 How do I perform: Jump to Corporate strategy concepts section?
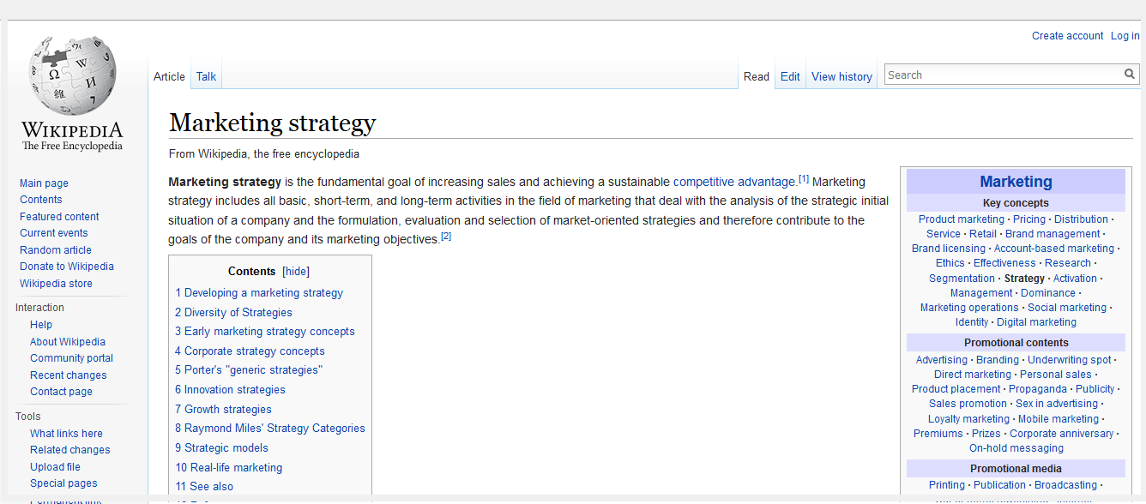pos(250,351)
